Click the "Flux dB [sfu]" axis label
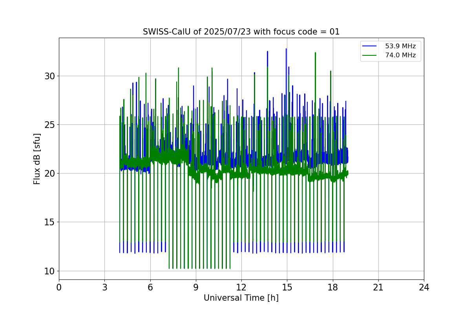 (37, 159)
